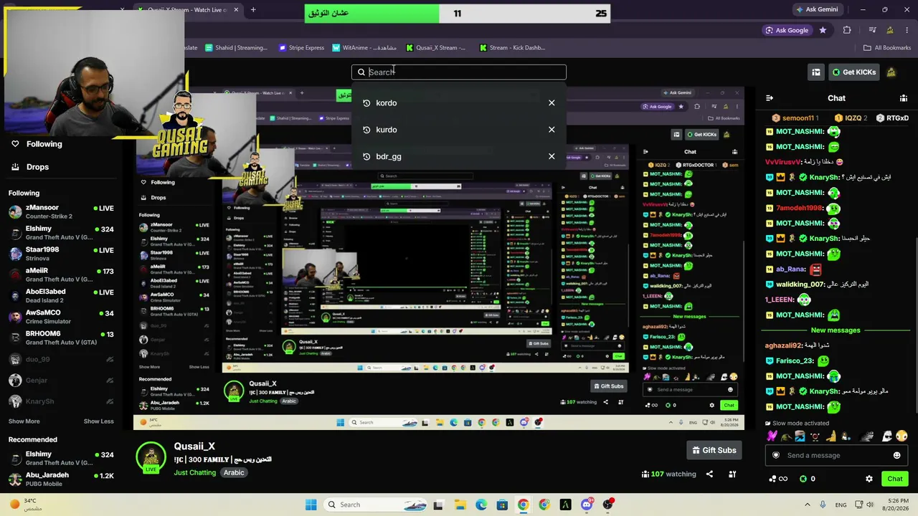Screen dimensions: 918x516
Task: Open zMansoor's live channel
Action: coord(61,211)
